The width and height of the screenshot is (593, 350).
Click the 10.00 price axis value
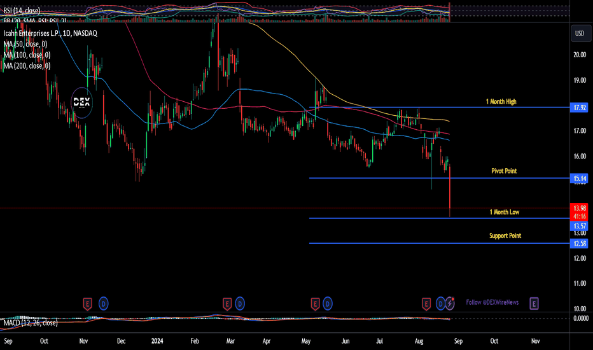[580, 309]
